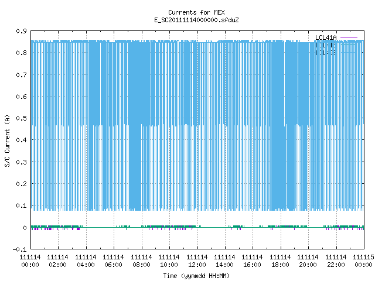Viewport: 375px width, 281px height.
Task: Click the x-axis label '111114 14:00'
Action: coord(224,261)
